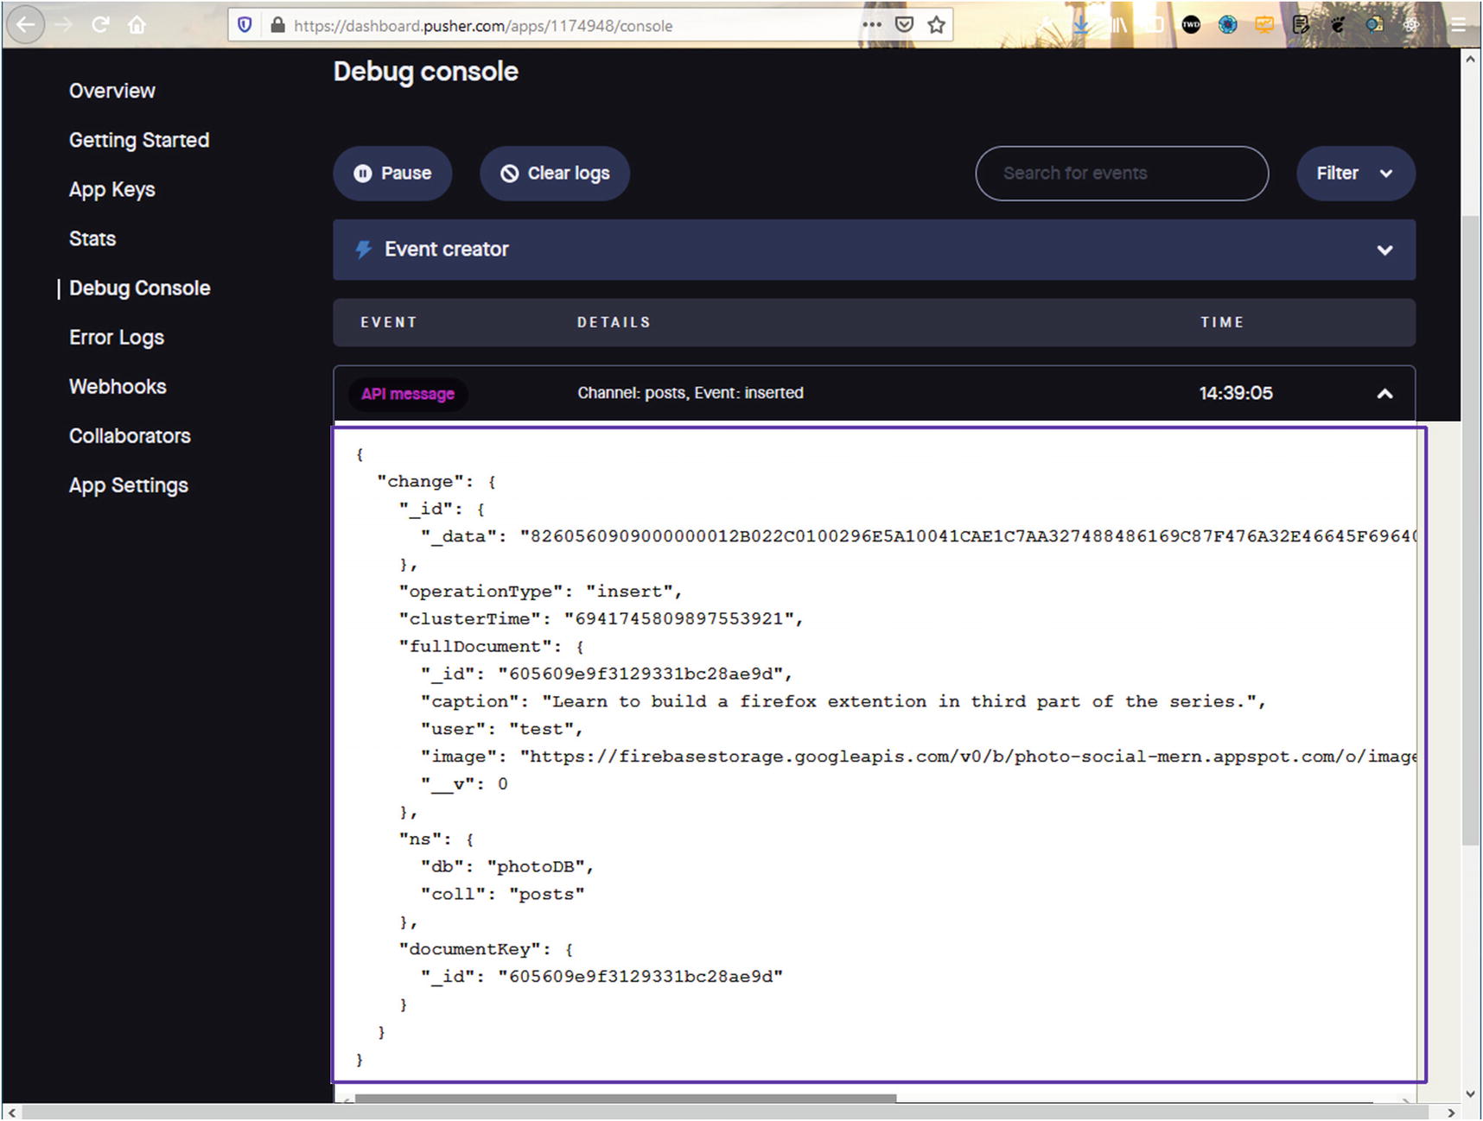1483x1121 pixels.
Task: Reload the page with the refresh icon
Action: (x=100, y=24)
